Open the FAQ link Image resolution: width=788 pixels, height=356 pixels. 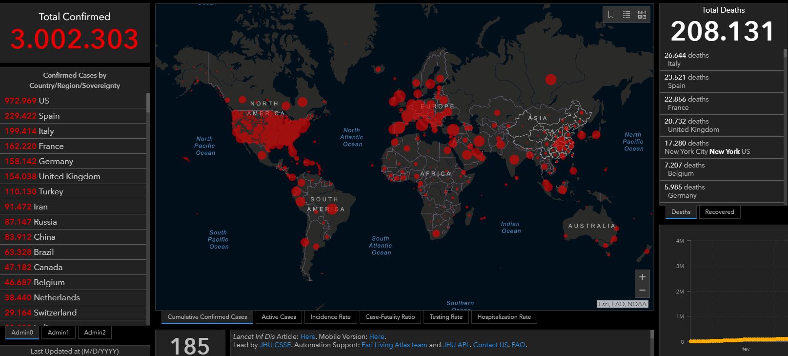(518, 345)
